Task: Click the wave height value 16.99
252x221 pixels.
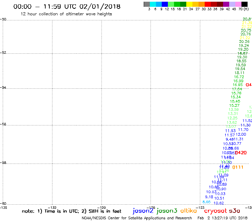Action: pos(238,81)
